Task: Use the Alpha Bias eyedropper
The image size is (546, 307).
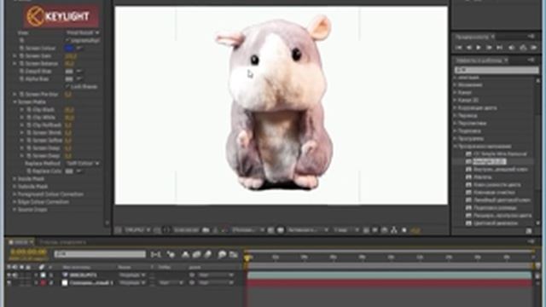Action: tap(79, 79)
